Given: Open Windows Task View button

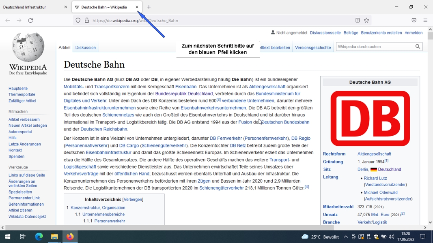Looking at the screenshot, I should pyautogui.click(x=23, y=237).
